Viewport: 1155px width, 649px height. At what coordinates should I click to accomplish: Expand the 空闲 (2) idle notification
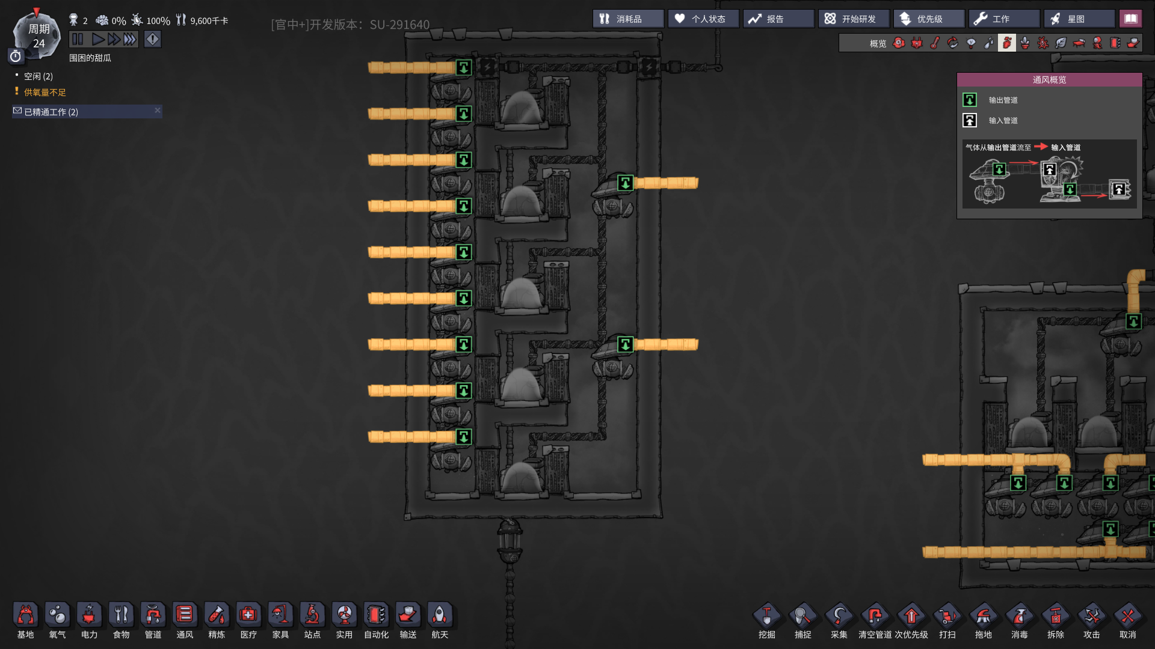[x=38, y=76]
